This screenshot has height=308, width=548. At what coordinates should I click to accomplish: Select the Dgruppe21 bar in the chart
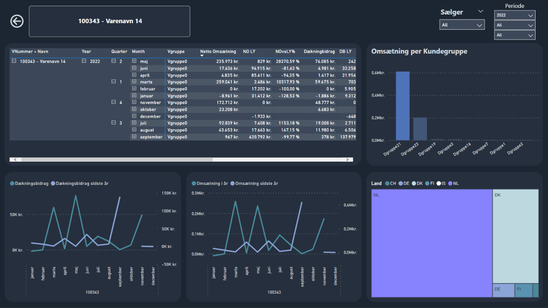pos(402,106)
